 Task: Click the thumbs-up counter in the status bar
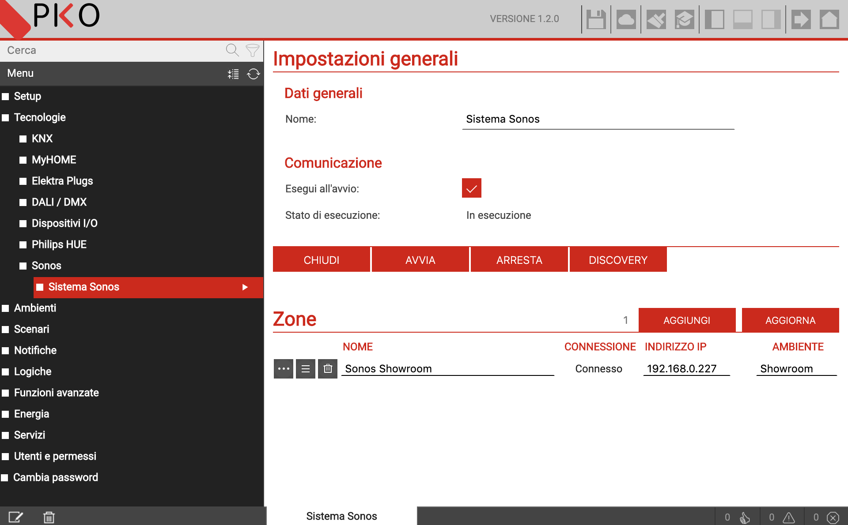(738, 517)
